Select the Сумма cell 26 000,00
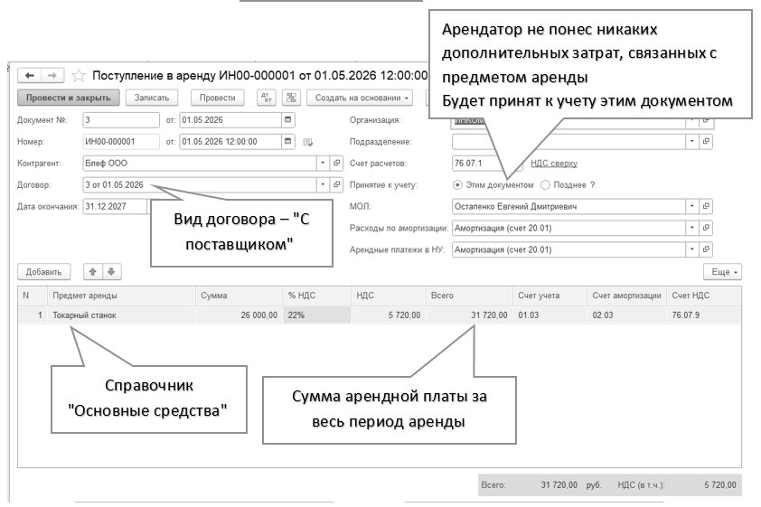761x507 pixels. coord(239,315)
